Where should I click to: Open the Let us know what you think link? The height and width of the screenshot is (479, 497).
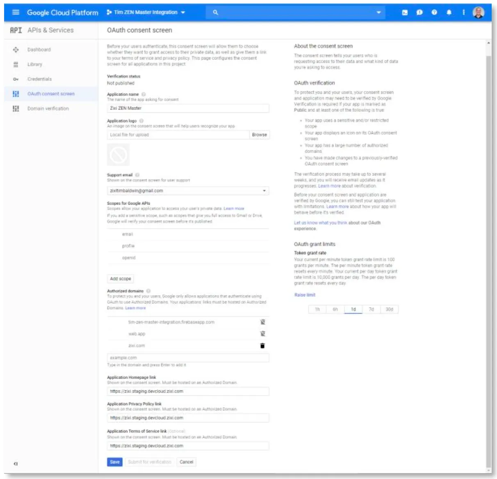[x=321, y=223]
